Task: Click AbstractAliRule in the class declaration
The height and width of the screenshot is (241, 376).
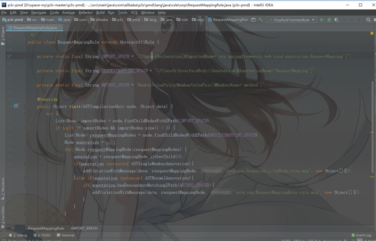Action: coord(137,42)
